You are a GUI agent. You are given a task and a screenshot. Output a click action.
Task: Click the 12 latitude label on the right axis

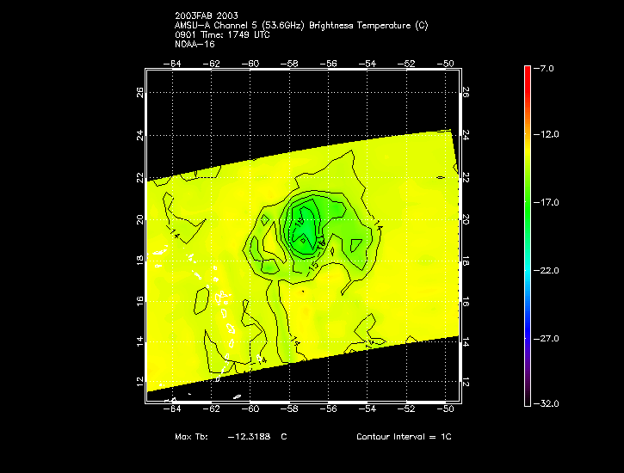(466, 381)
